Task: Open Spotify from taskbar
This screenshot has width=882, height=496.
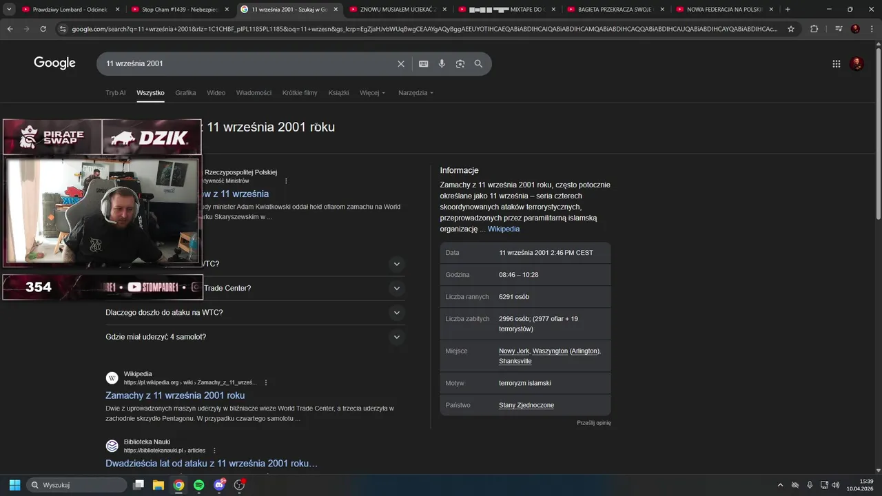Action: [198, 485]
